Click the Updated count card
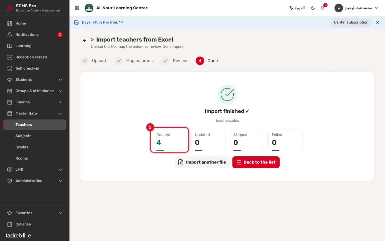385x241 pixels. point(208,140)
